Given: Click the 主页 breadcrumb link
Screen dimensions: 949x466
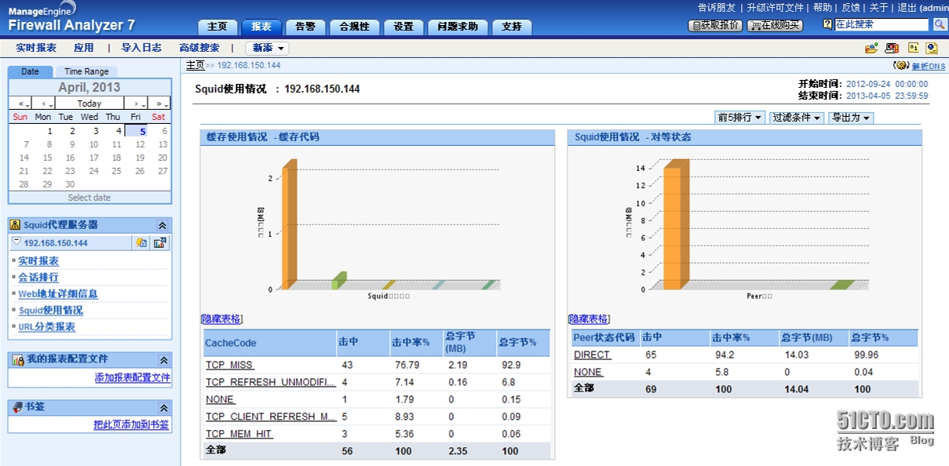Looking at the screenshot, I should [x=195, y=65].
